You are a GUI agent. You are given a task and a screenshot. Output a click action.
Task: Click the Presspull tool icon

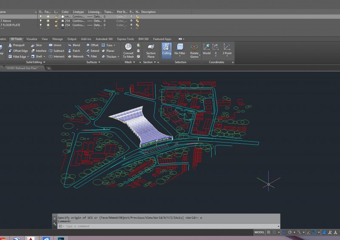coord(10,45)
